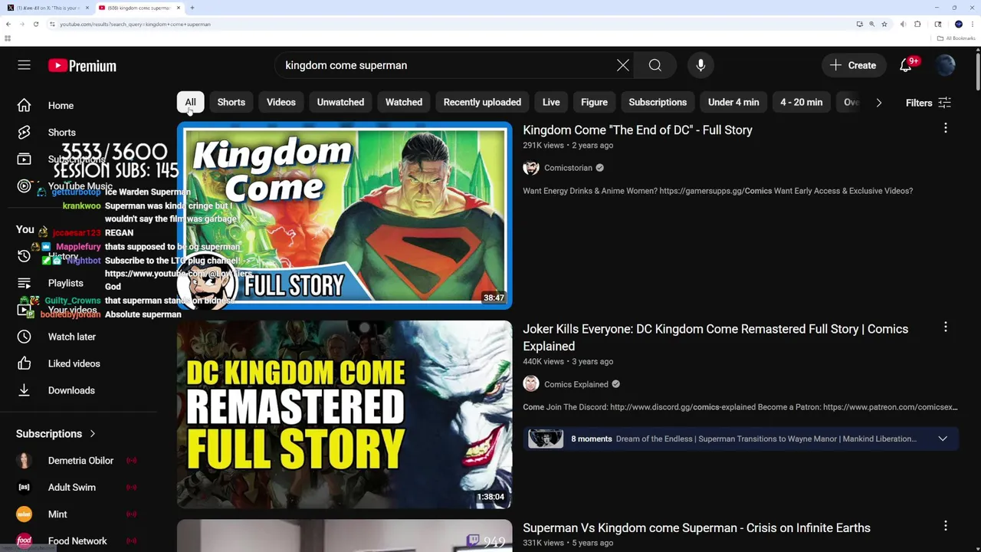Open the Chrome three-dot menu
The height and width of the screenshot is (552, 981).
[x=973, y=24]
